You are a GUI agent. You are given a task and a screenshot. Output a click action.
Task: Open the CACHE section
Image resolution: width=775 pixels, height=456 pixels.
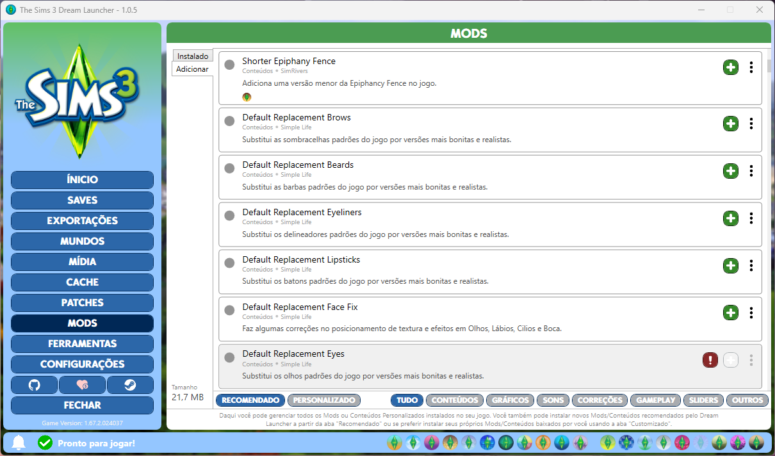82,282
